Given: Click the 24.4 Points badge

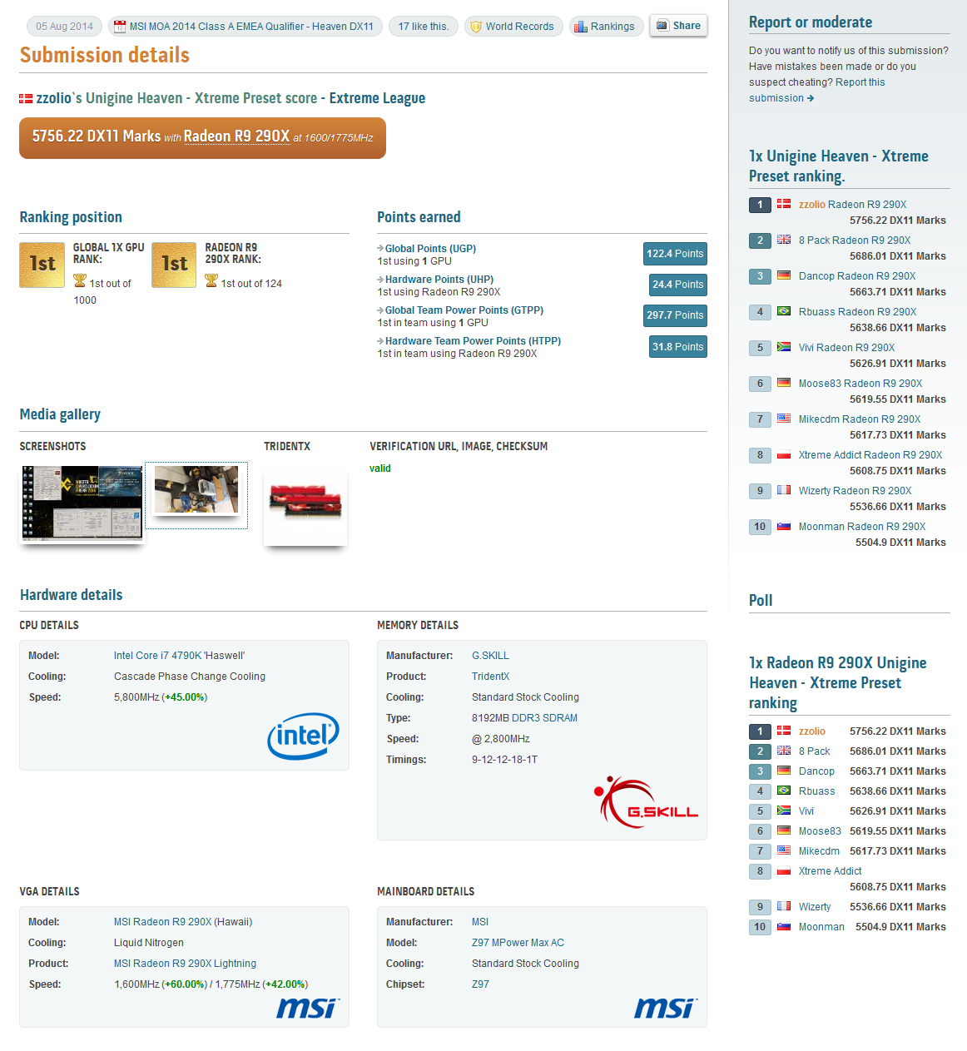Looking at the screenshot, I should pos(678,285).
